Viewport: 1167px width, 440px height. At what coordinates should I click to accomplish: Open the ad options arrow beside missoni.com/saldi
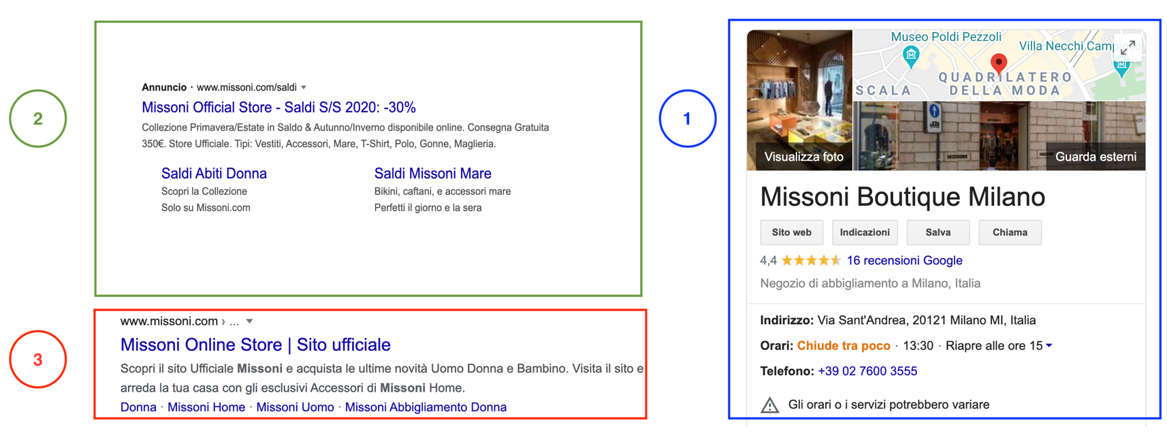(x=304, y=87)
